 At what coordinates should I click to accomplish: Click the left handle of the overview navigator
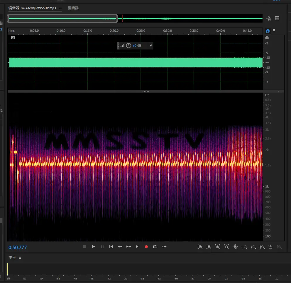tap(8, 18)
